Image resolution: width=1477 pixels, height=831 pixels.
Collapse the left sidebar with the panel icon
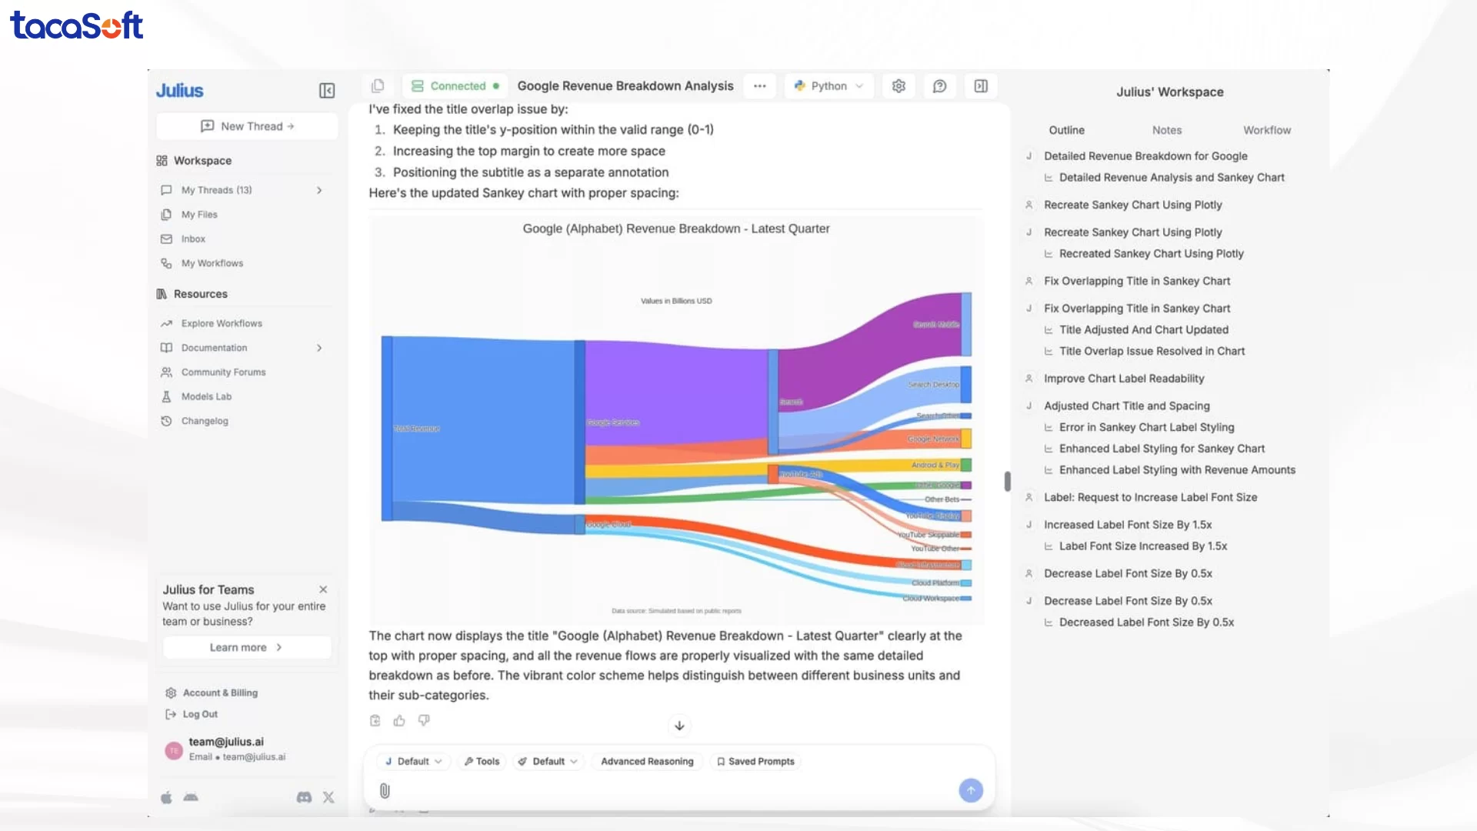coord(327,91)
